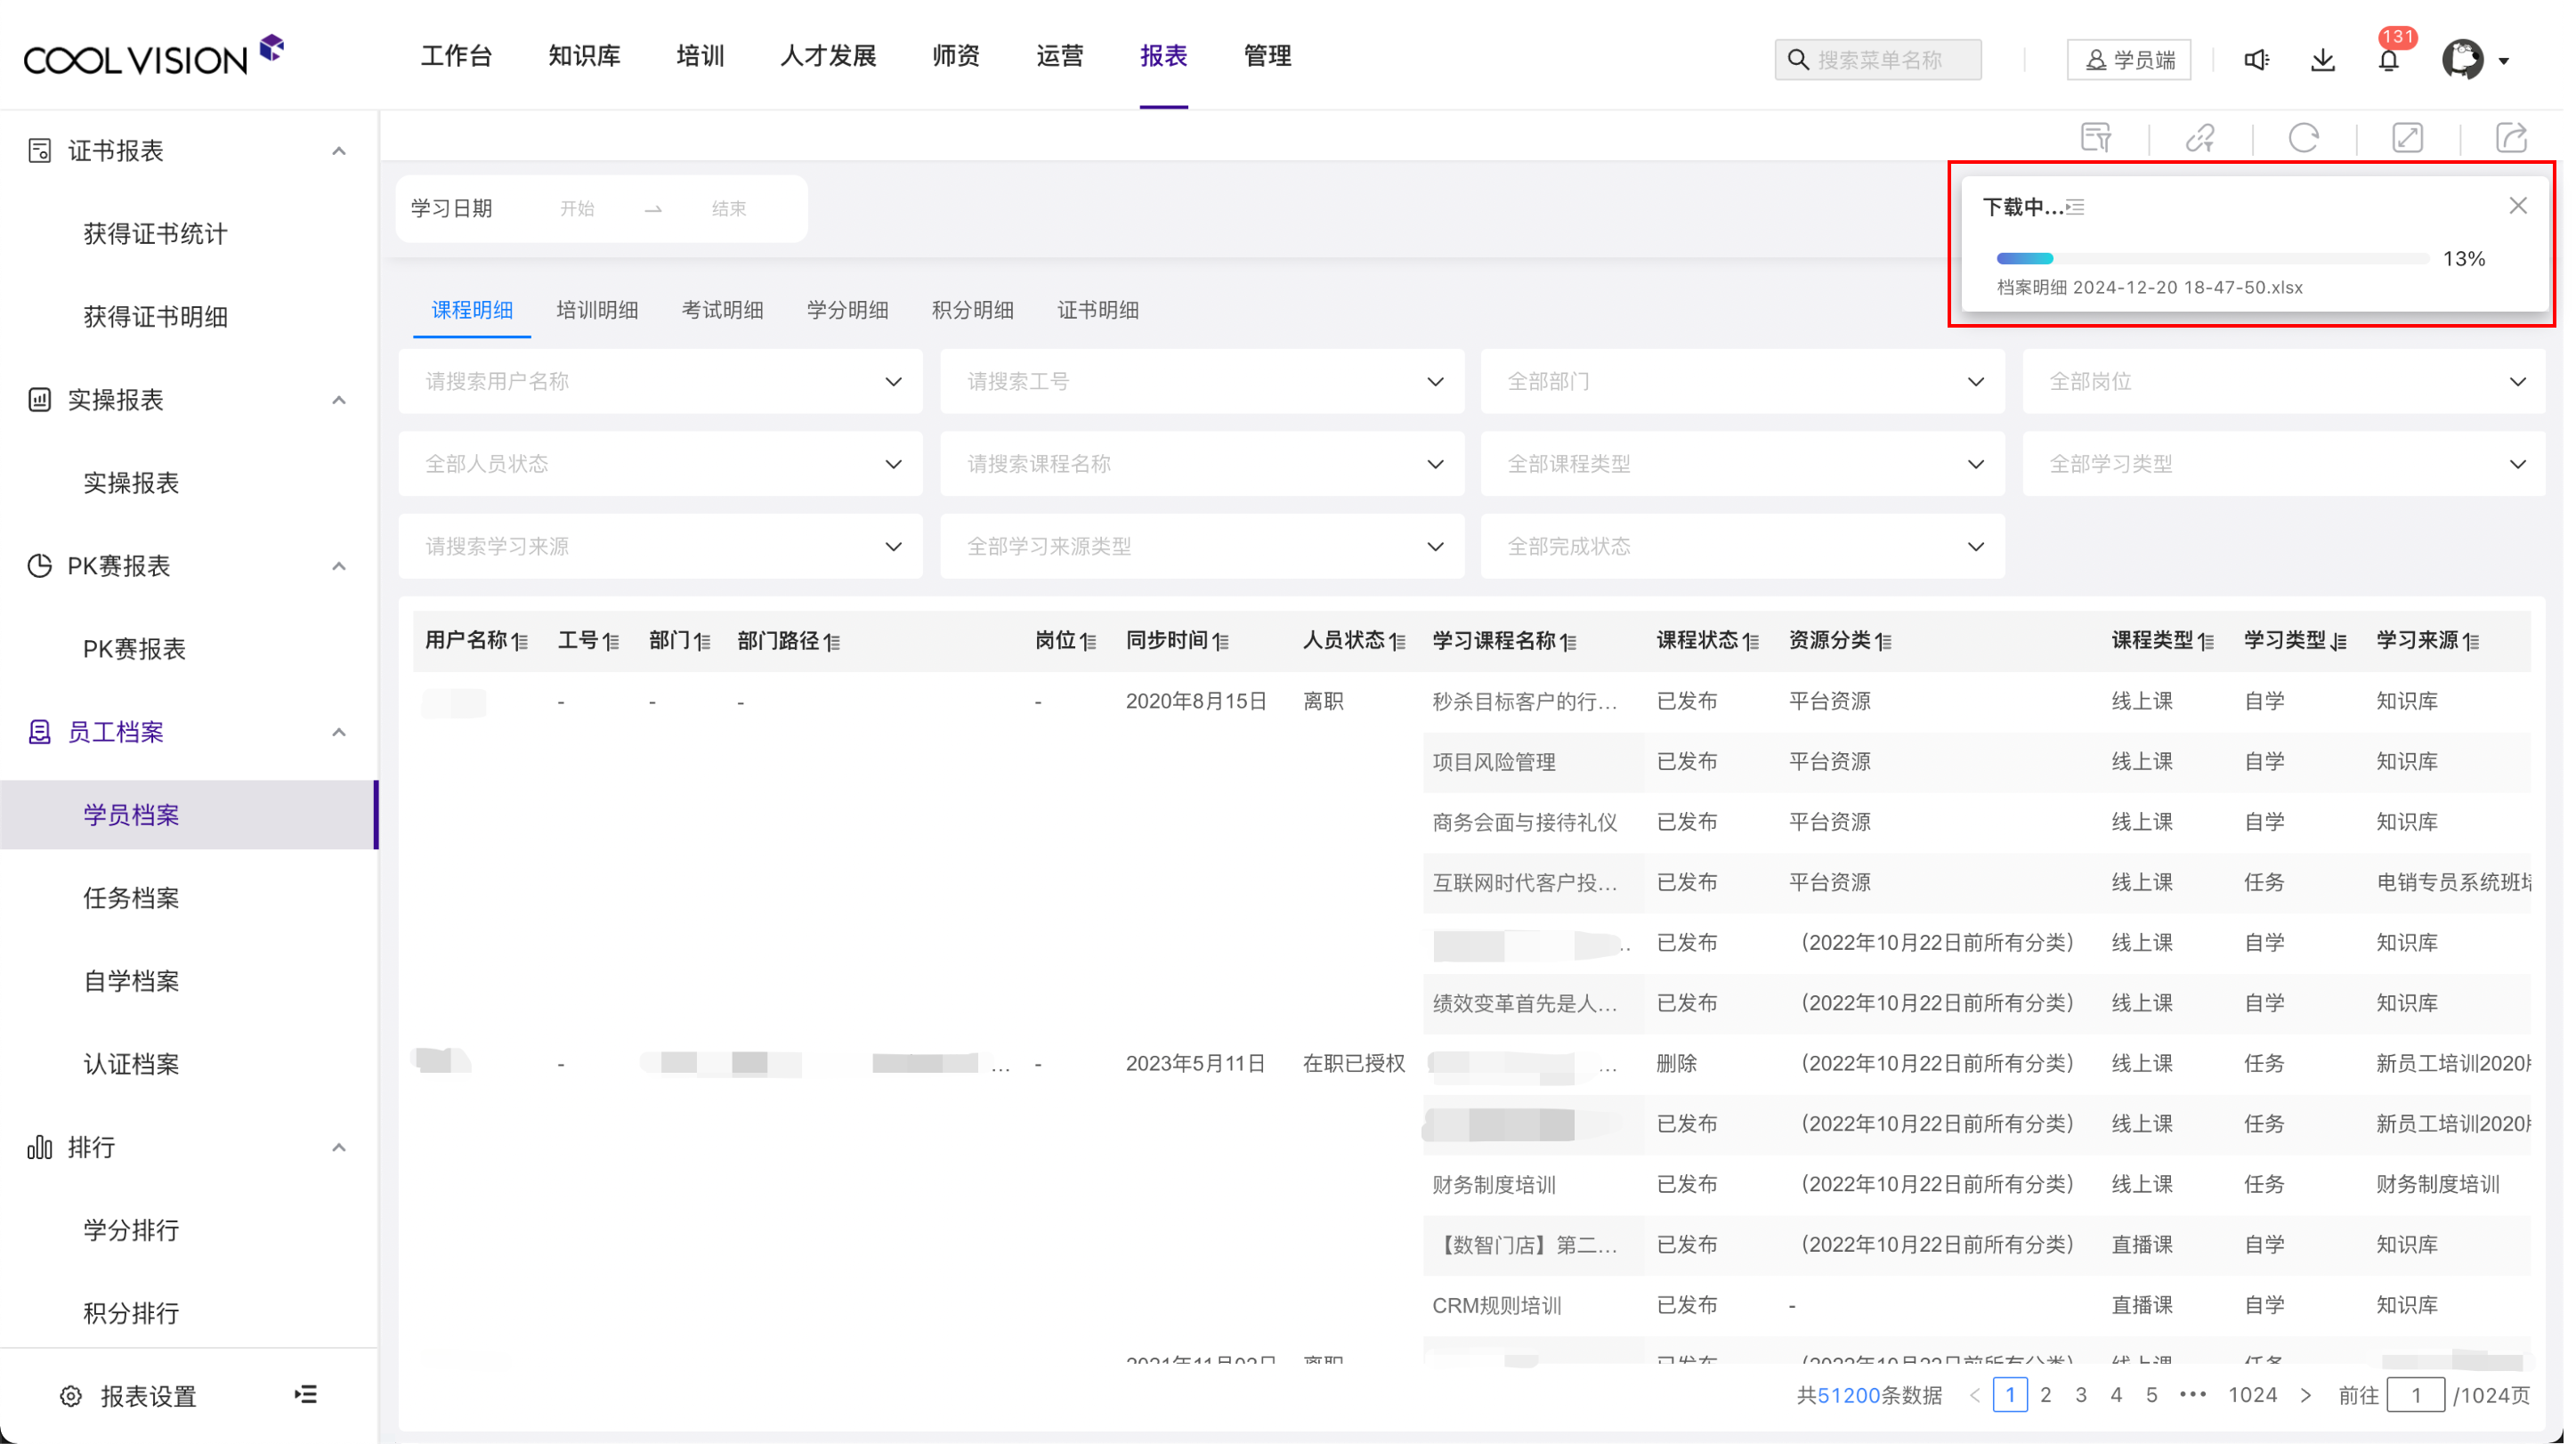The image size is (2576, 1444).
Task: Switch to the 学分明细 tab
Action: tap(847, 310)
